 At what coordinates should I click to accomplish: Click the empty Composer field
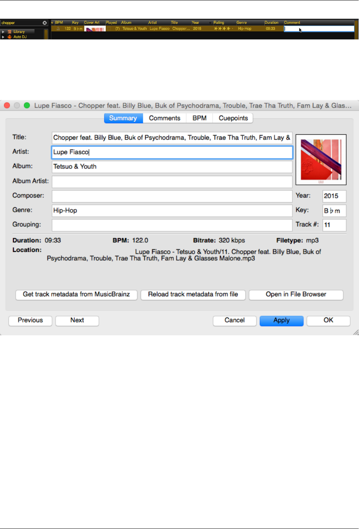pyautogui.click(x=172, y=196)
